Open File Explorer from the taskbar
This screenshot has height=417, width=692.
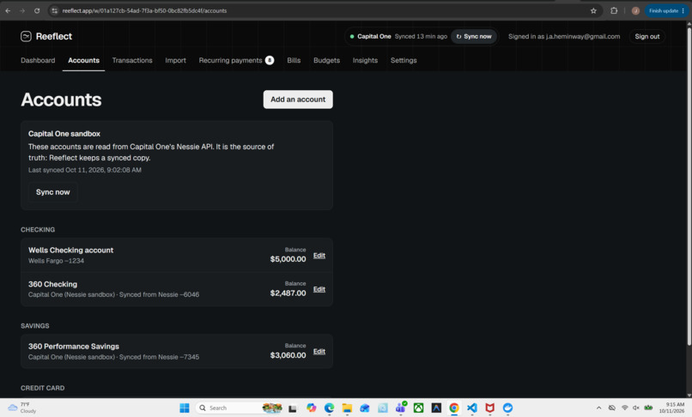347,408
